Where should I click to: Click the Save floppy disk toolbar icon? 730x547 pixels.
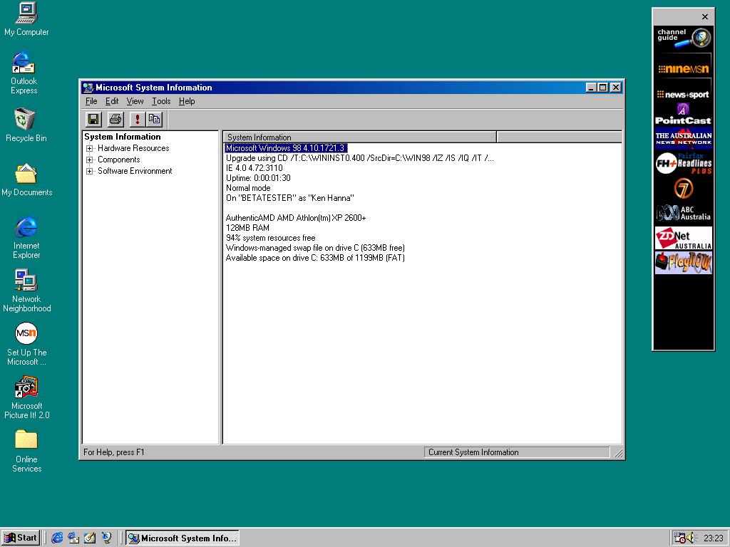(x=93, y=120)
